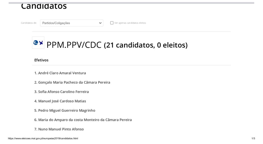Click the Efetivos section header
This screenshot has width=263, height=144.
pyautogui.click(x=41, y=60)
